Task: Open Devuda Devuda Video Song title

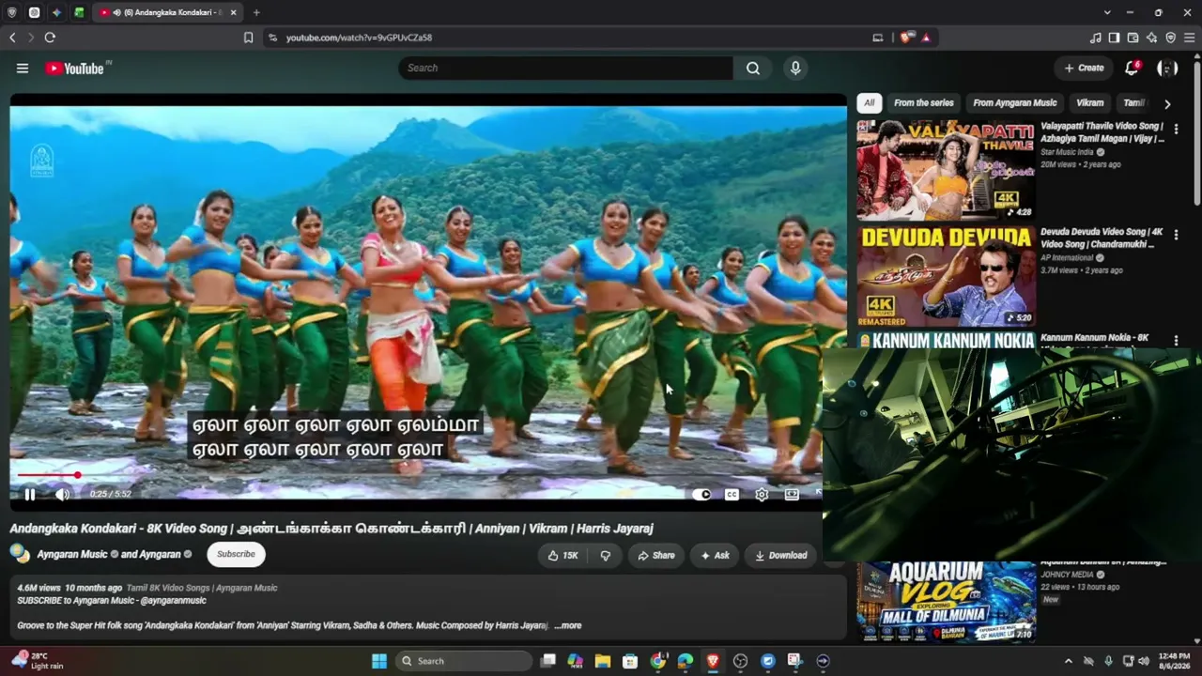Action: 1102,238
